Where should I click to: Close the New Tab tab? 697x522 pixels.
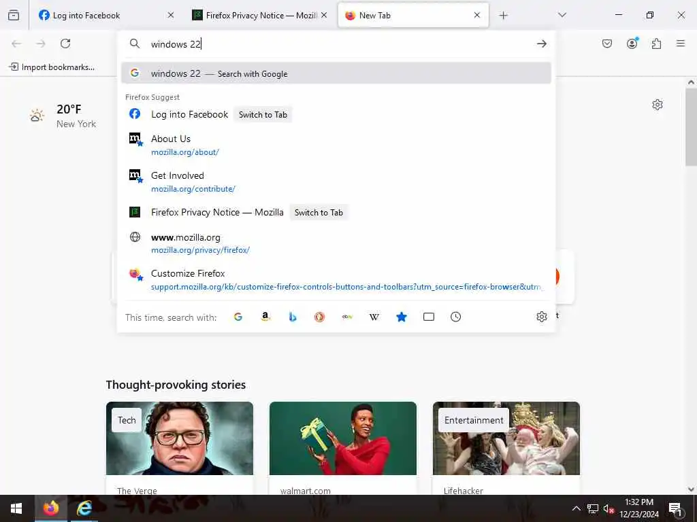[x=477, y=15]
